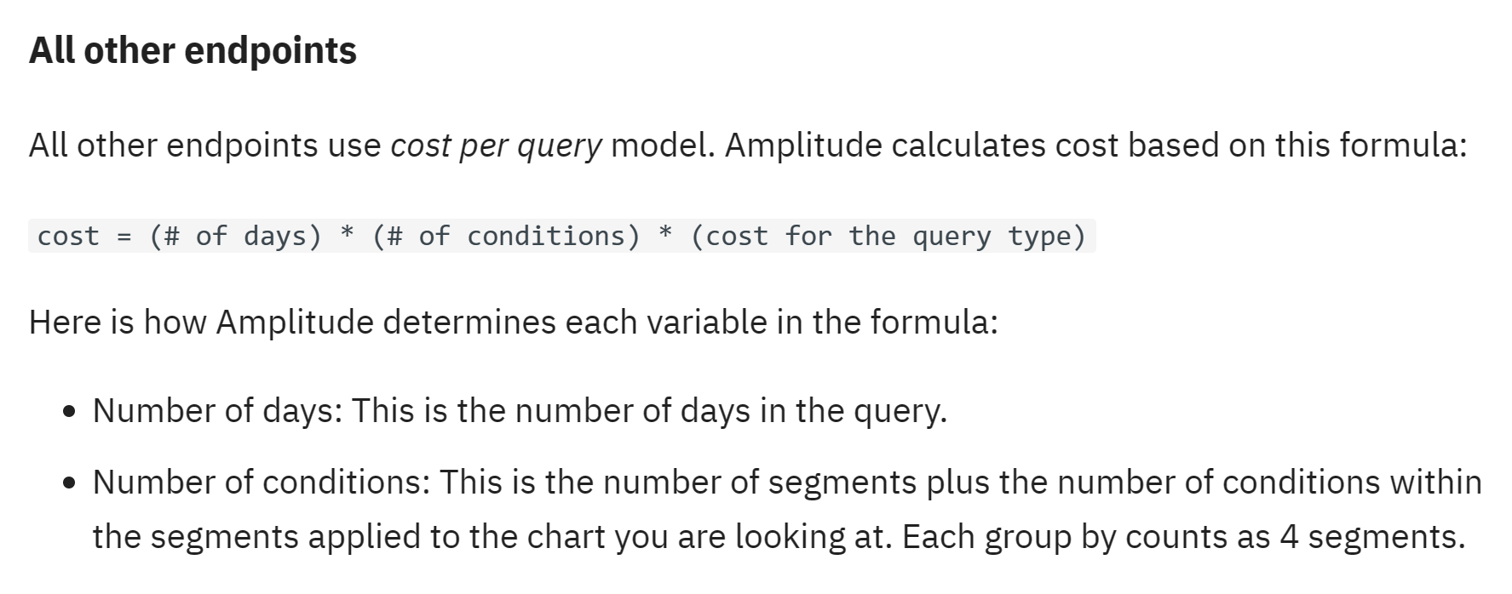Click '(# of days)' in the formula
The width and height of the screenshot is (1512, 594).
pyautogui.click(x=236, y=236)
